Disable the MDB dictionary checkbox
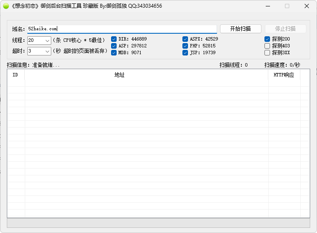 [114, 52]
